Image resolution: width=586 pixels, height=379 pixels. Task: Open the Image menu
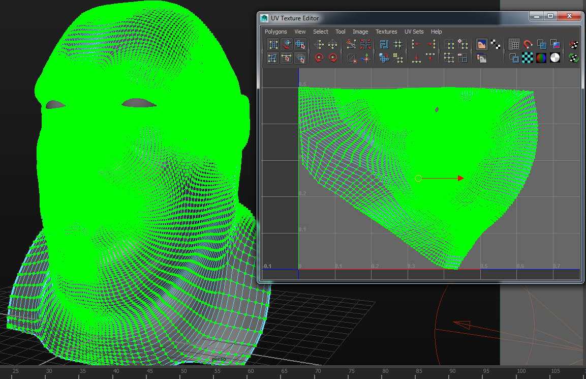point(360,32)
